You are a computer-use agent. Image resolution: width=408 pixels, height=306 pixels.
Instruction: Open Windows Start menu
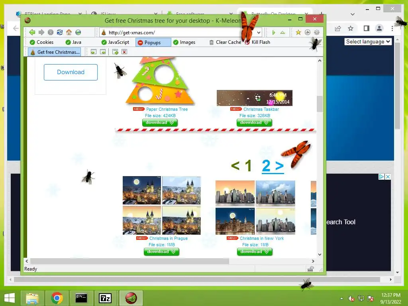[x=10, y=298]
